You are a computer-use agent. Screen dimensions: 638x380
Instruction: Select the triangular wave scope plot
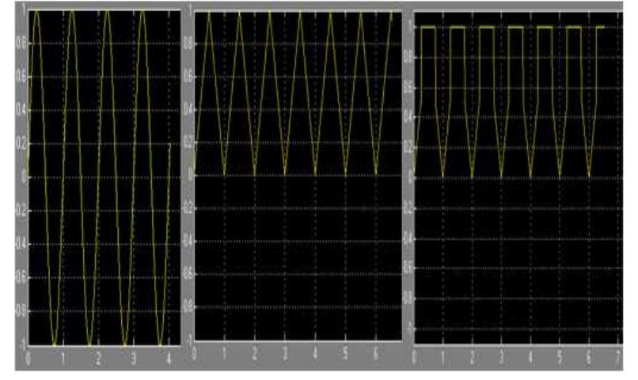point(298,176)
